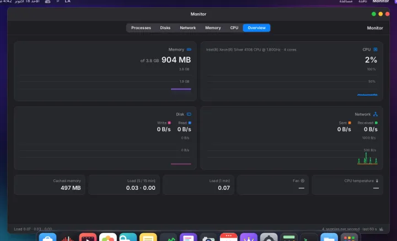Click the green window control button
This screenshot has height=241, width=397.
[373, 14]
